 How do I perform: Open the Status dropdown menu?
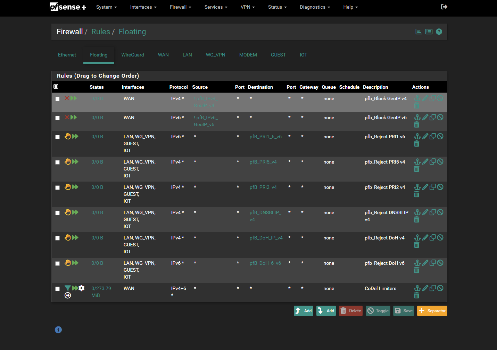tap(277, 7)
